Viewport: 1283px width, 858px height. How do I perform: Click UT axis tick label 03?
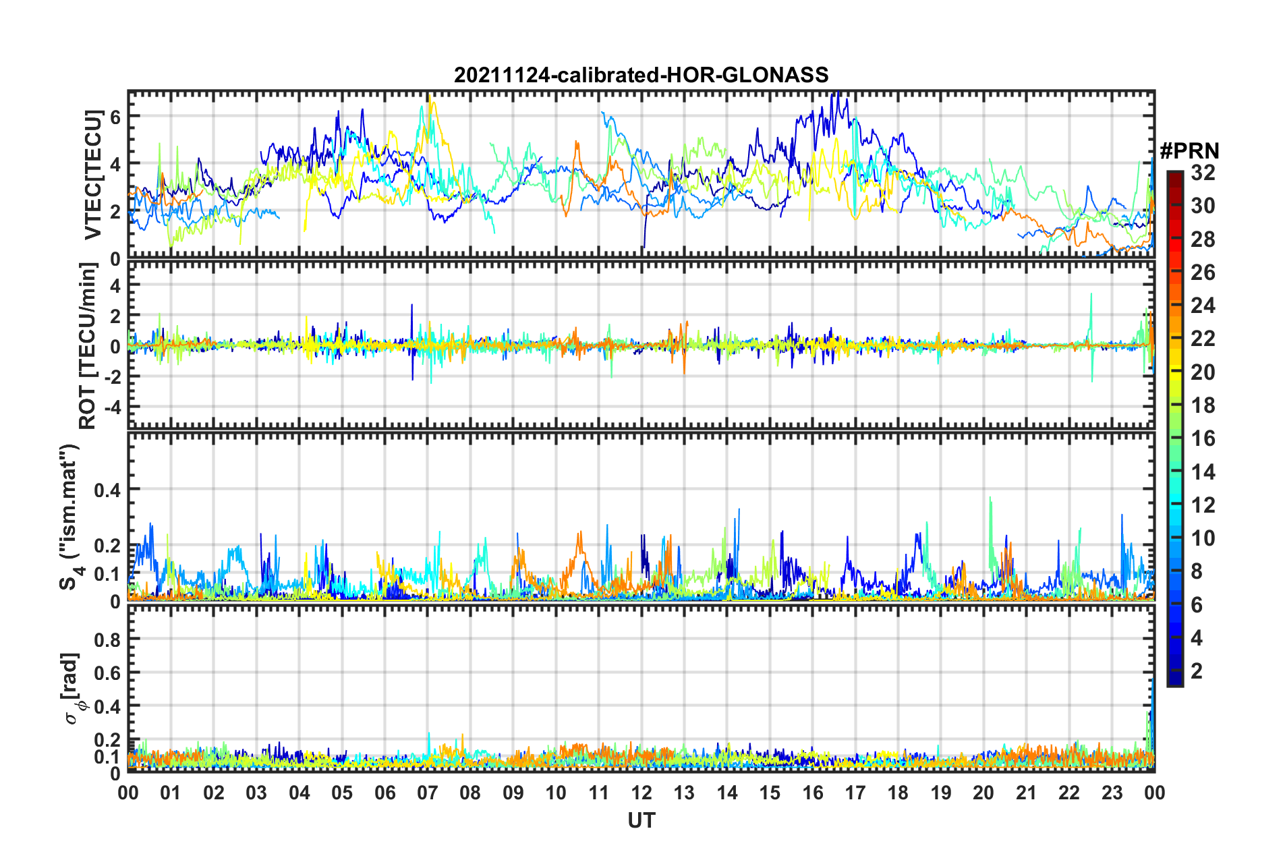pos(256,793)
